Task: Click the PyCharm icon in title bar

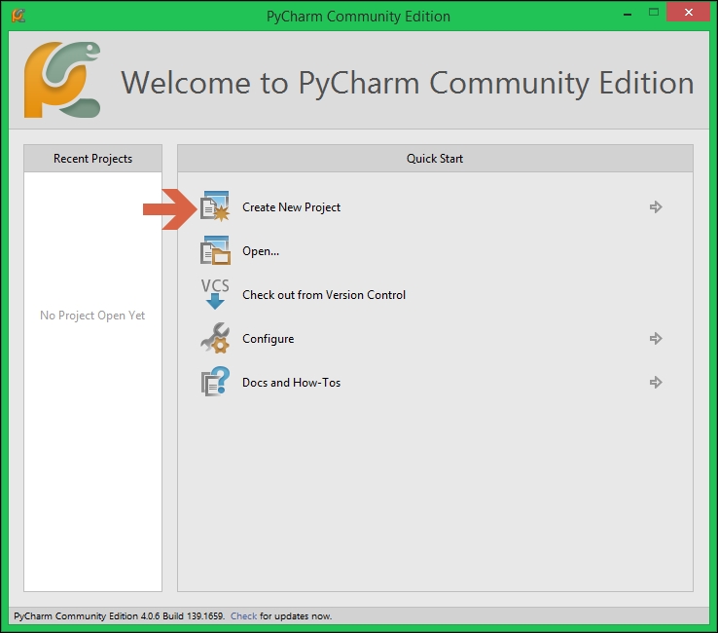Action: pyautogui.click(x=18, y=16)
